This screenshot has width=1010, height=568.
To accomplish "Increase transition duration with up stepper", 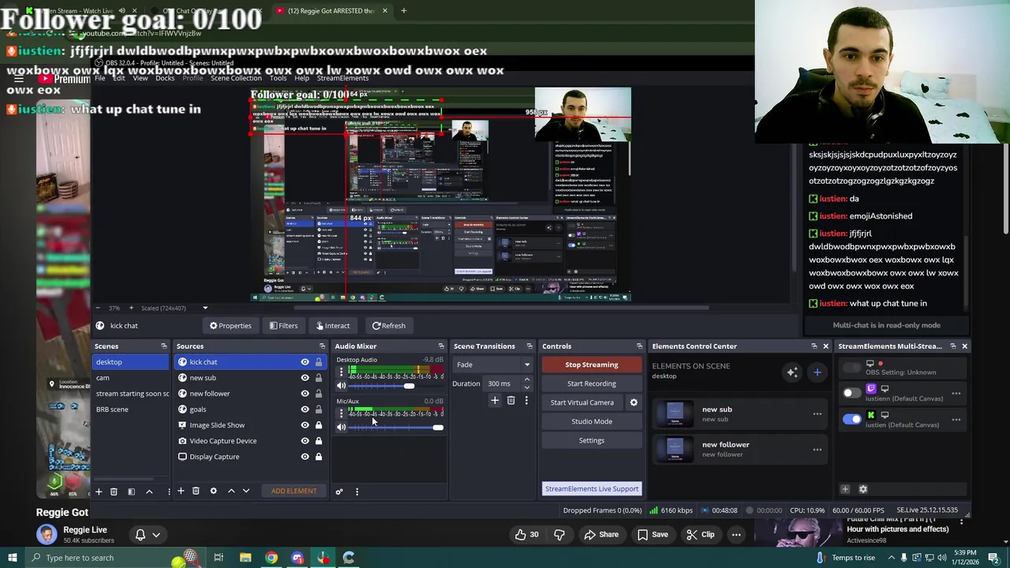I will click(x=526, y=380).
